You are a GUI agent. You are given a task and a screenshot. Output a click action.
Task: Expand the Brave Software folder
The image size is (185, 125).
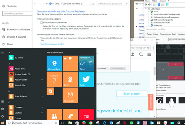[42, 96]
